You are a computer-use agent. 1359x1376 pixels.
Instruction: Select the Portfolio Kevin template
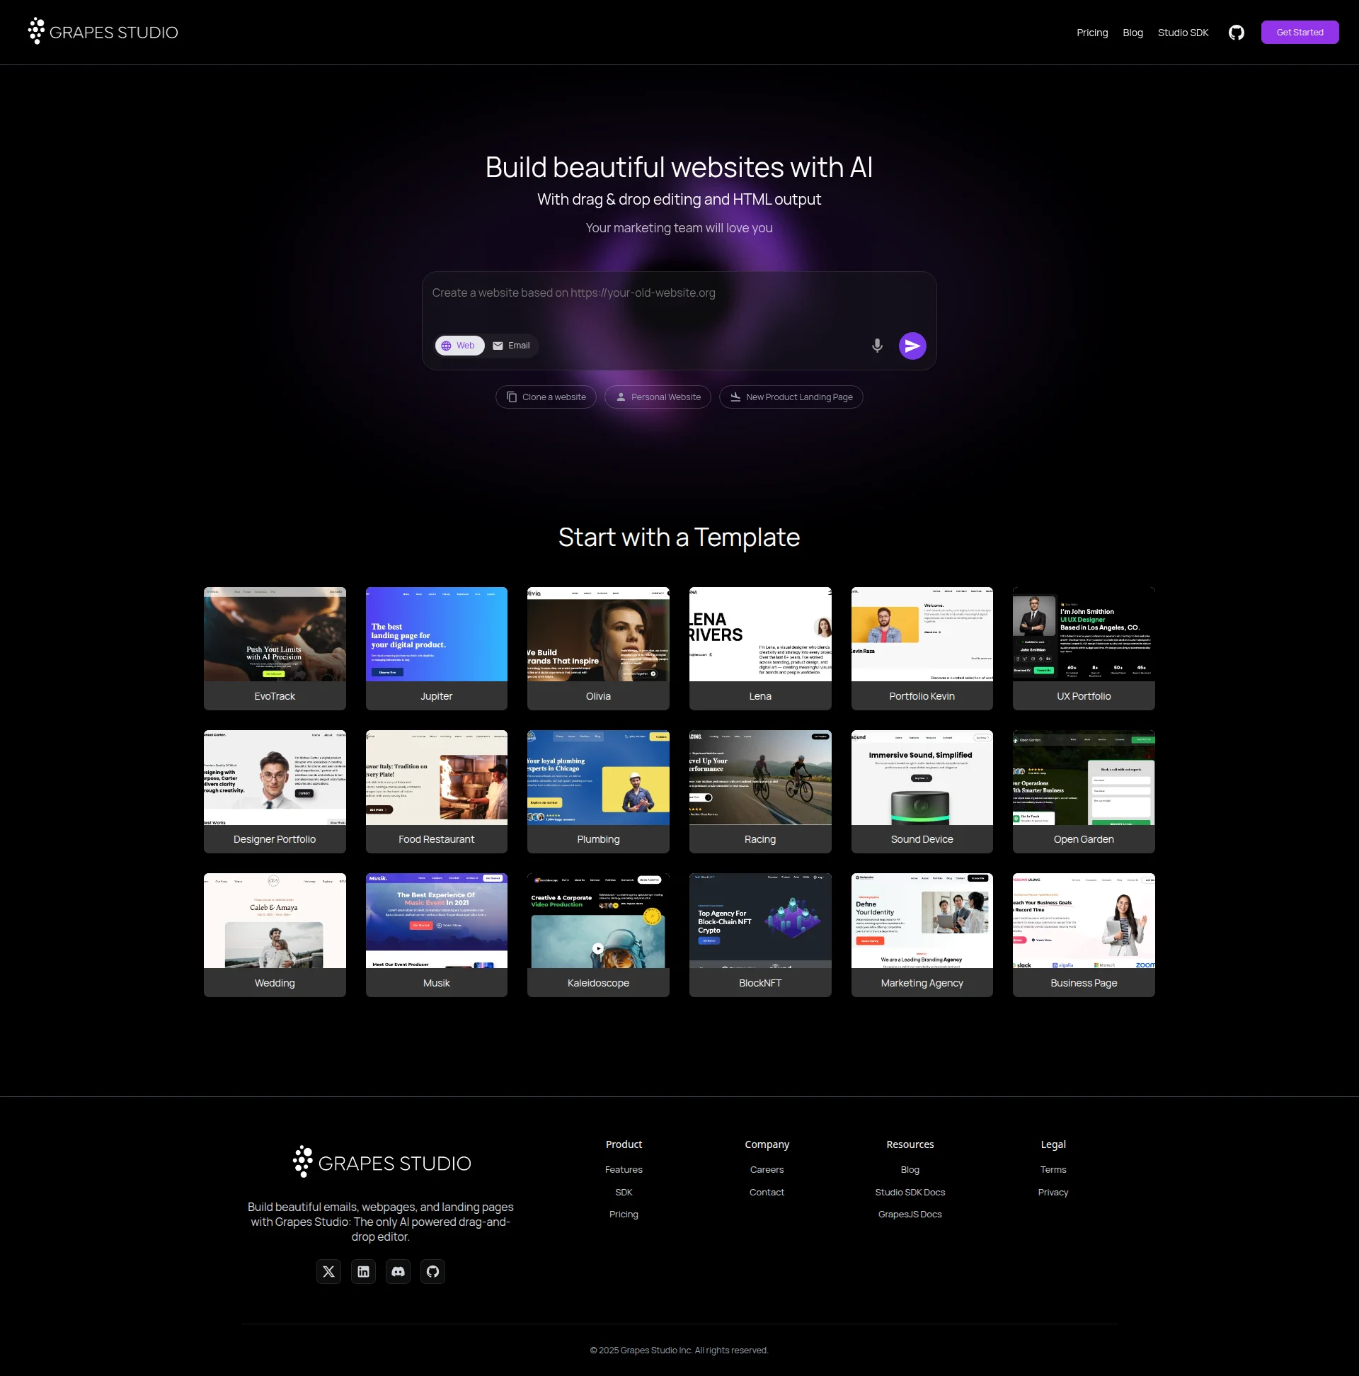point(922,648)
